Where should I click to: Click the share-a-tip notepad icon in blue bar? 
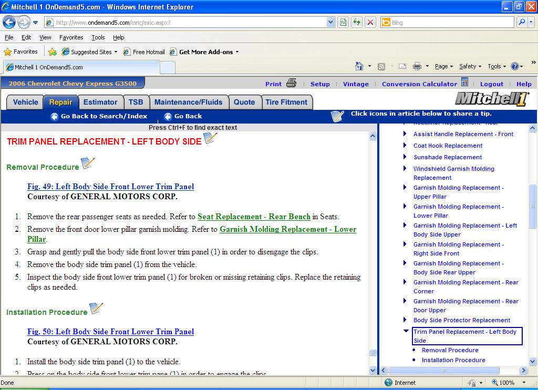(x=337, y=116)
